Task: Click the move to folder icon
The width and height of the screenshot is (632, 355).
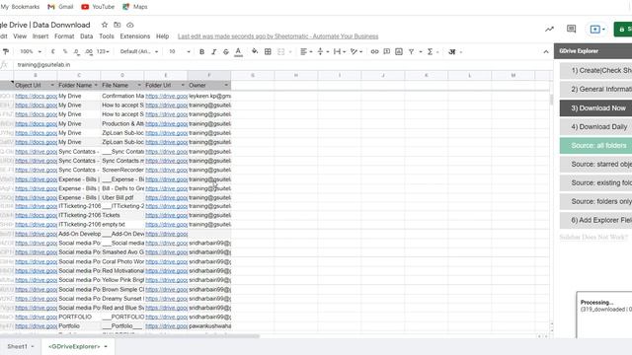Action: [118, 25]
